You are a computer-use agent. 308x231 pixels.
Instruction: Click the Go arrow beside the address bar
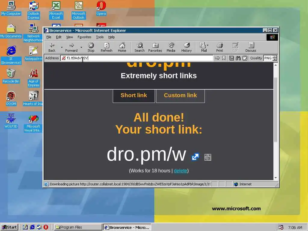coord(217,58)
